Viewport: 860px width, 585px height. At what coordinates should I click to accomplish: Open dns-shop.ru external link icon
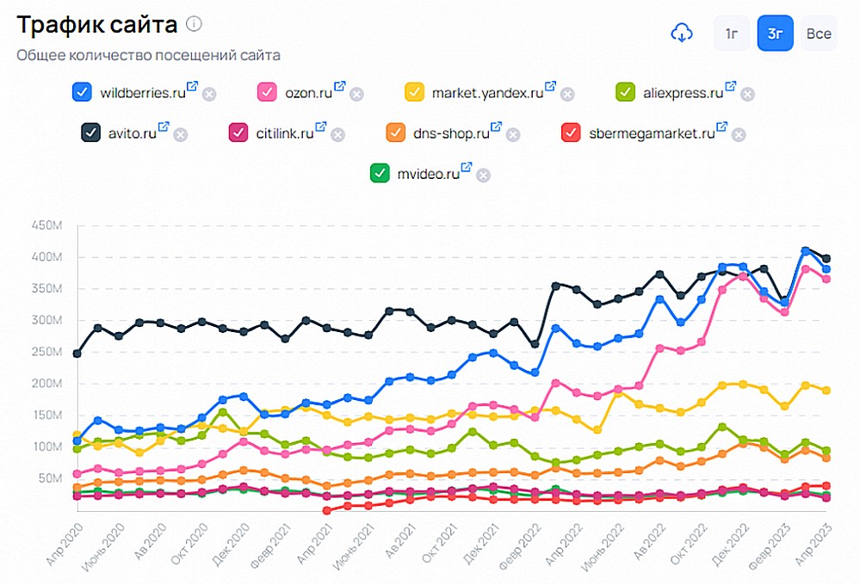click(496, 127)
